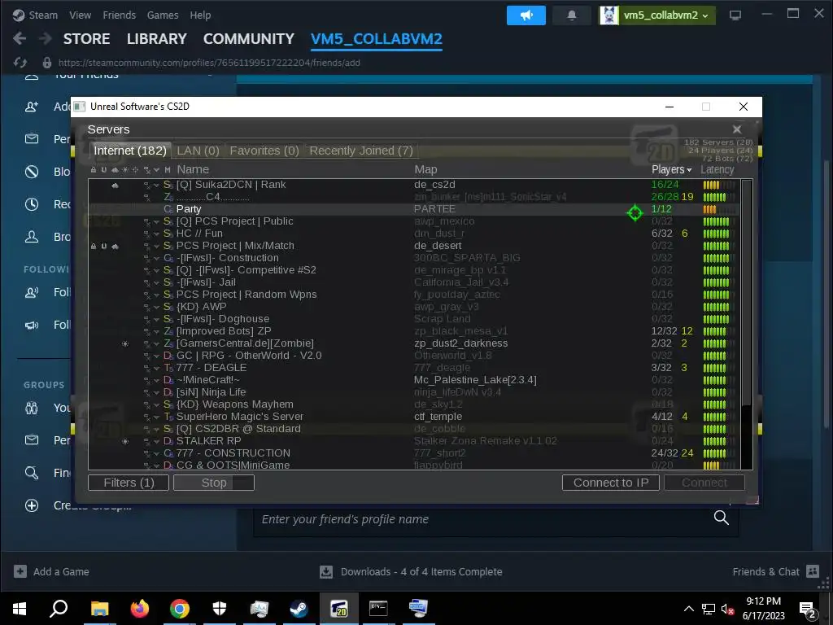
Task: Click the Connect button
Action: 704,483
